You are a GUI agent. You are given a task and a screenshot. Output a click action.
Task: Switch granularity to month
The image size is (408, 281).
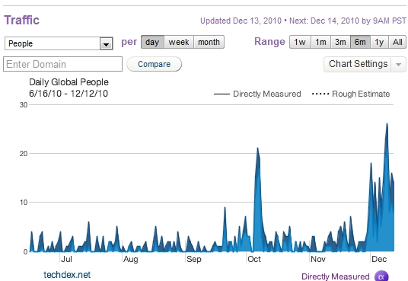[x=209, y=42]
